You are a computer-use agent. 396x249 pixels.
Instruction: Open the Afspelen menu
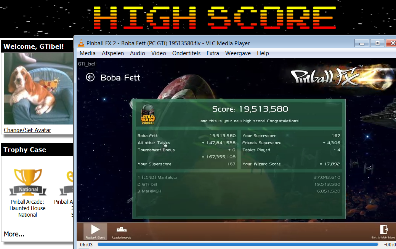[113, 53]
